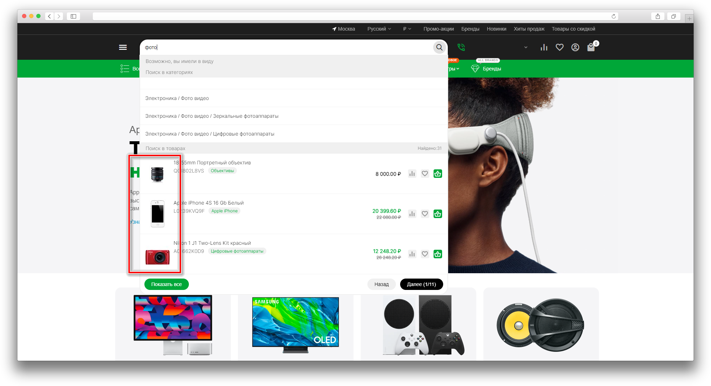Open the hamburger menu icon

[x=123, y=47]
